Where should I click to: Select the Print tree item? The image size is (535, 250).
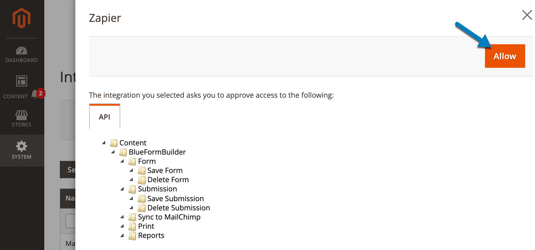tap(146, 226)
